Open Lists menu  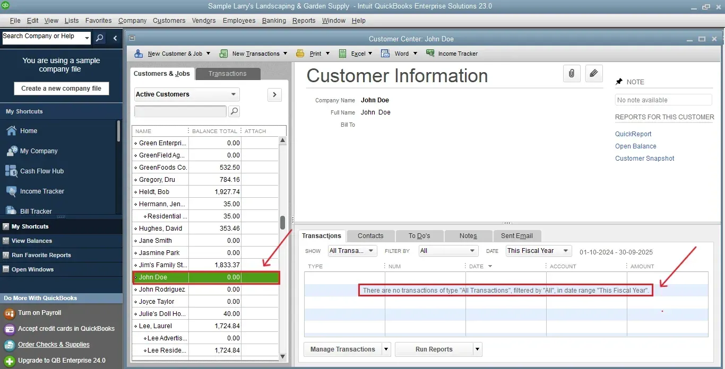pos(72,21)
